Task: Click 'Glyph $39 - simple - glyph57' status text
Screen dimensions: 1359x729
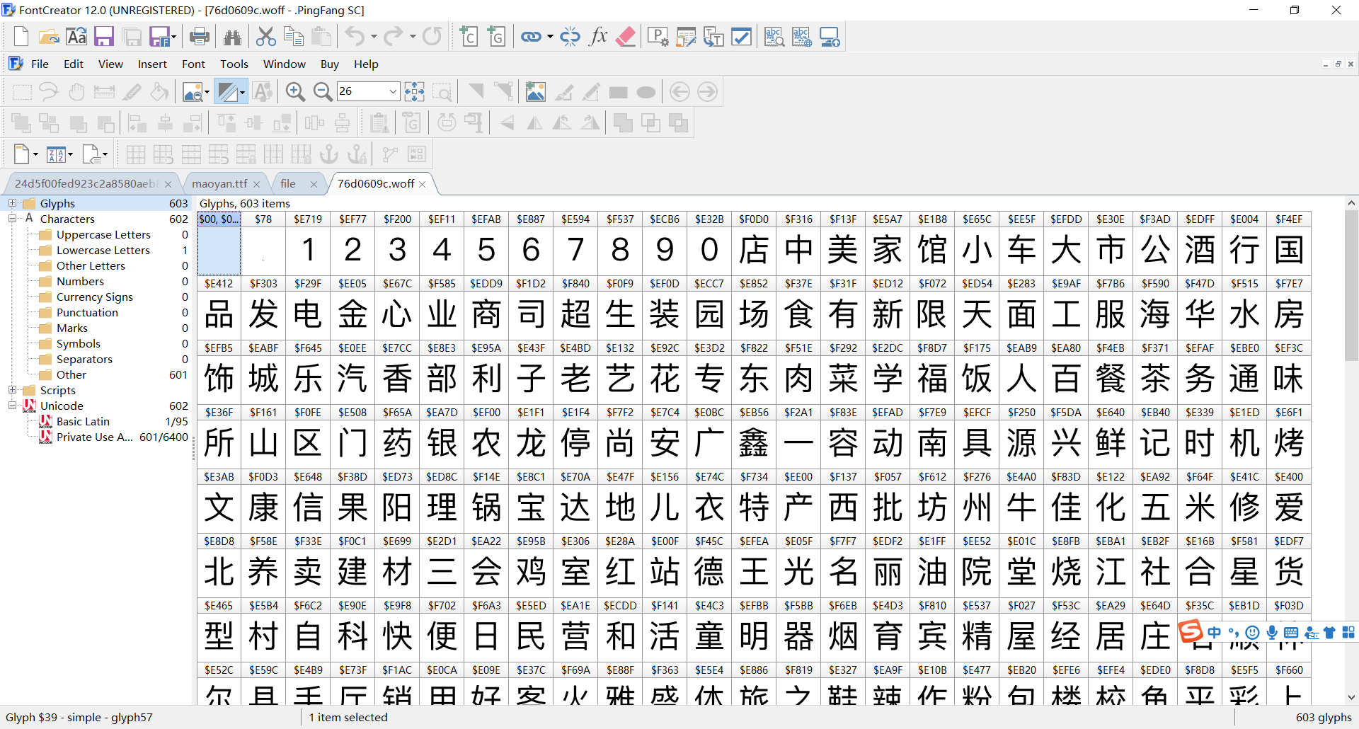Action: point(79,717)
